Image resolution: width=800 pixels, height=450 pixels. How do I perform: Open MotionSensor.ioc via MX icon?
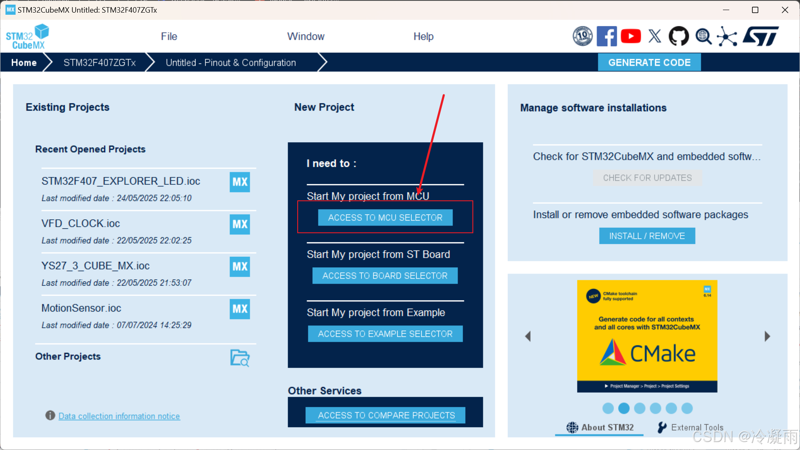tap(240, 309)
